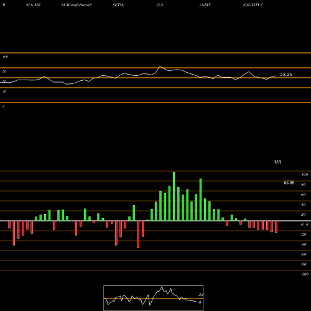Click the RSI line peak near 70 level

pyautogui.click(x=160, y=67)
